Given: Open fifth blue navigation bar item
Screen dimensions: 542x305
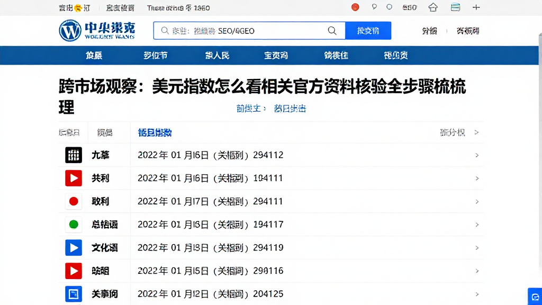Looking at the screenshot, I should coord(336,55).
